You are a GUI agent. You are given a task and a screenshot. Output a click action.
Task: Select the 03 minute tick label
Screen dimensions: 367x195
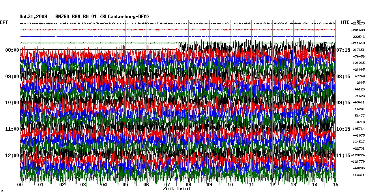pos(83,185)
